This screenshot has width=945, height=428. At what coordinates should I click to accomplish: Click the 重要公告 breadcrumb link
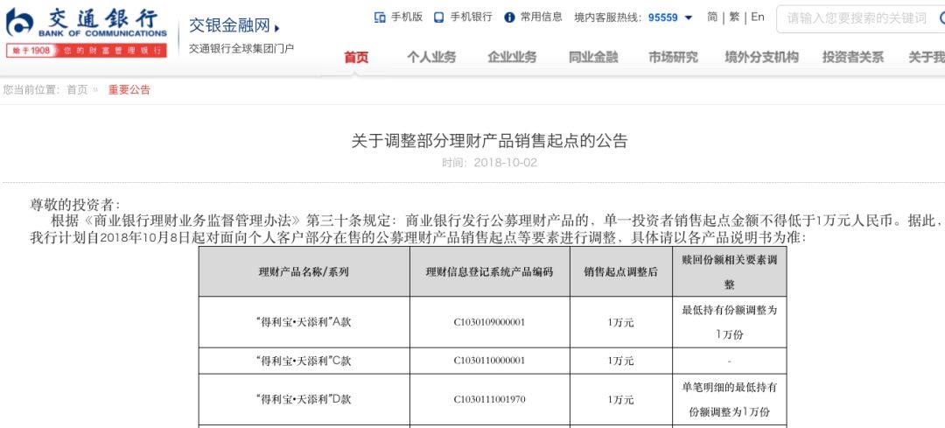tap(129, 90)
